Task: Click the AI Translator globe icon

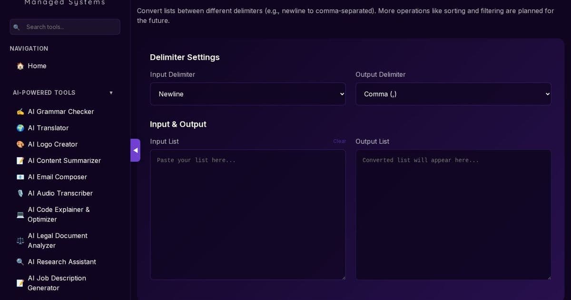Action: click(x=20, y=128)
